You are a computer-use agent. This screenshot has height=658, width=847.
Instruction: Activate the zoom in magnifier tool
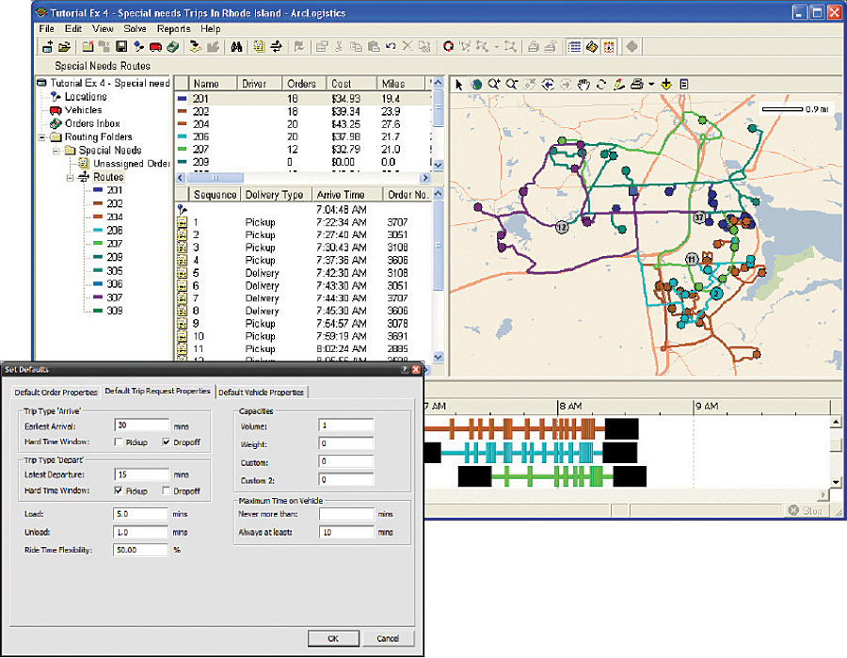tap(494, 84)
